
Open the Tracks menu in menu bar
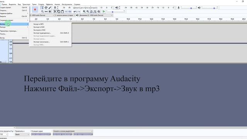click(x=34, y=4)
